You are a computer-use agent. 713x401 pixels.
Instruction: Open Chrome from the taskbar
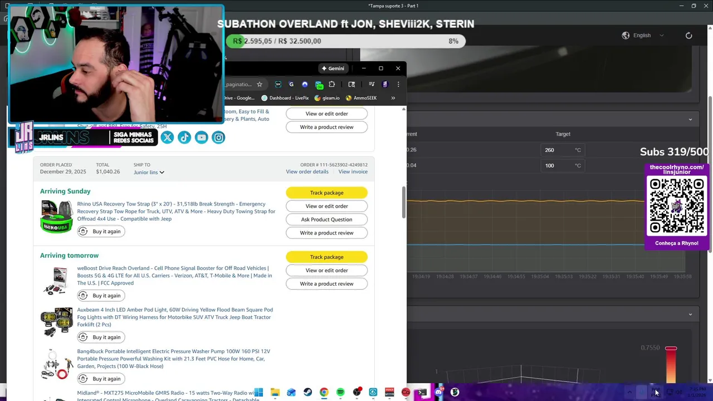pyautogui.click(x=324, y=393)
